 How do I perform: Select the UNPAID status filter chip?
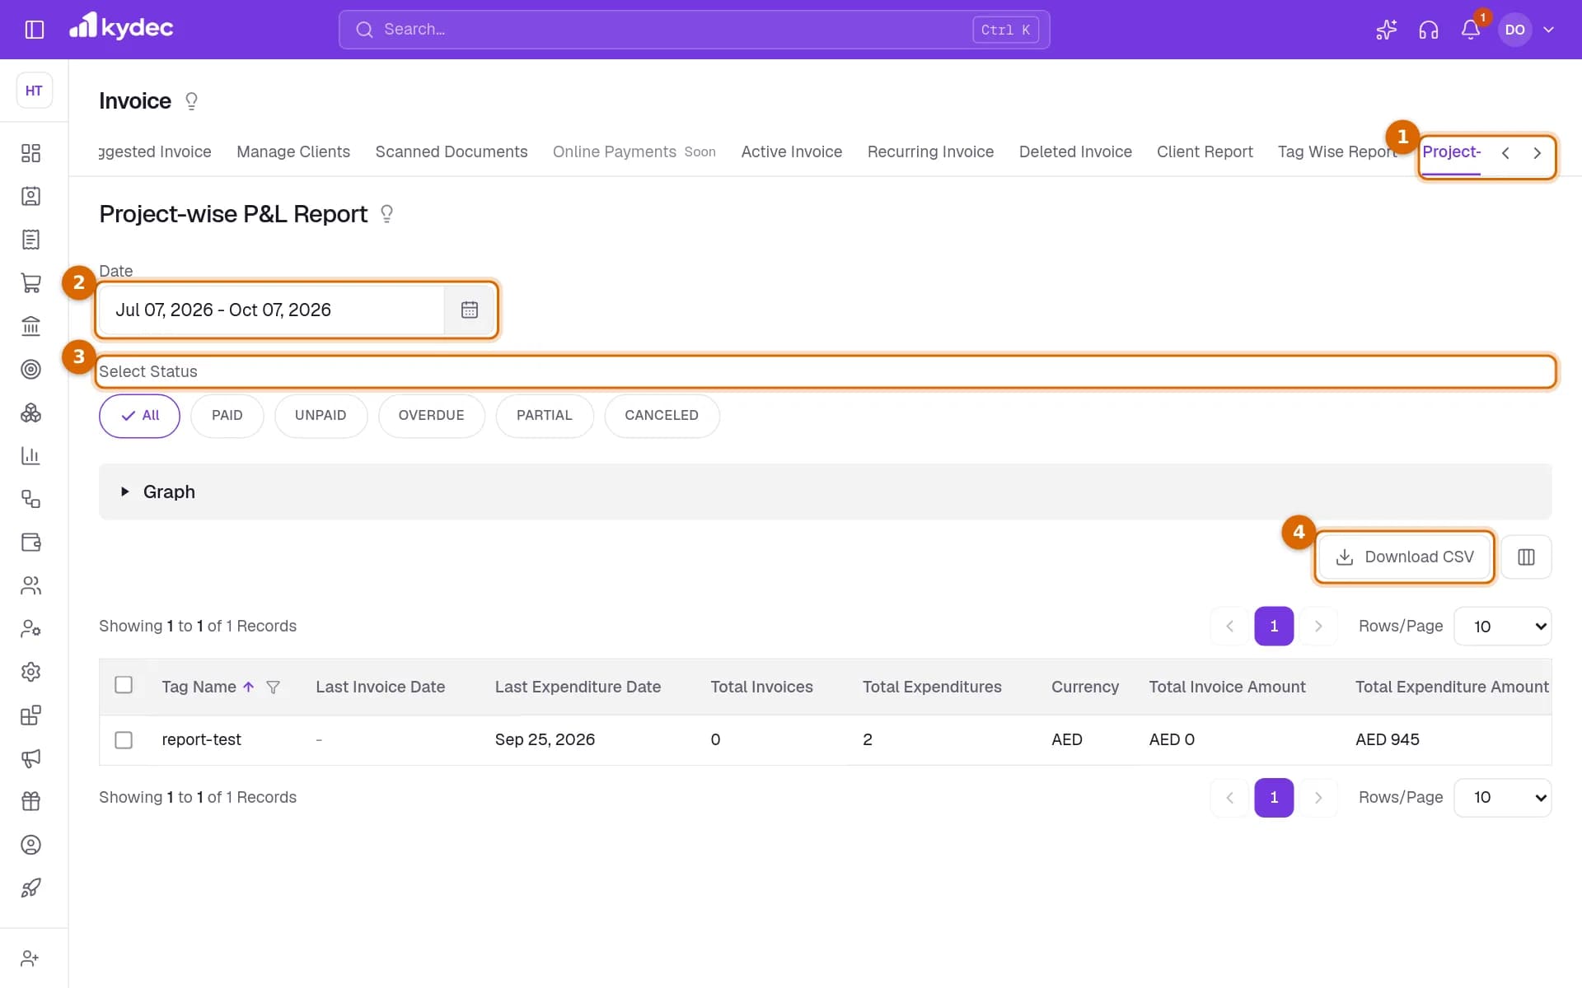click(321, 416)
